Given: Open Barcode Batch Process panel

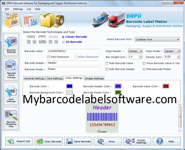Looking at the screenshot, I should coord(11,69).
